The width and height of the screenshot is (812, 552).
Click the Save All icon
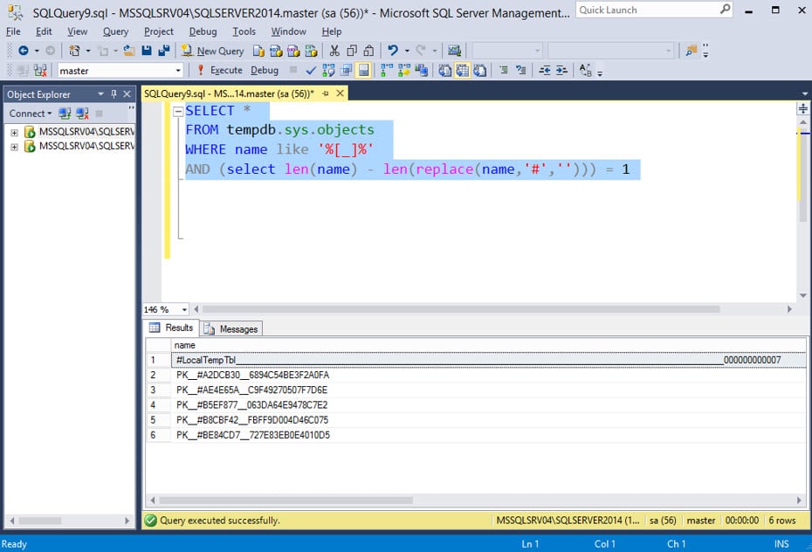point(164,51)
